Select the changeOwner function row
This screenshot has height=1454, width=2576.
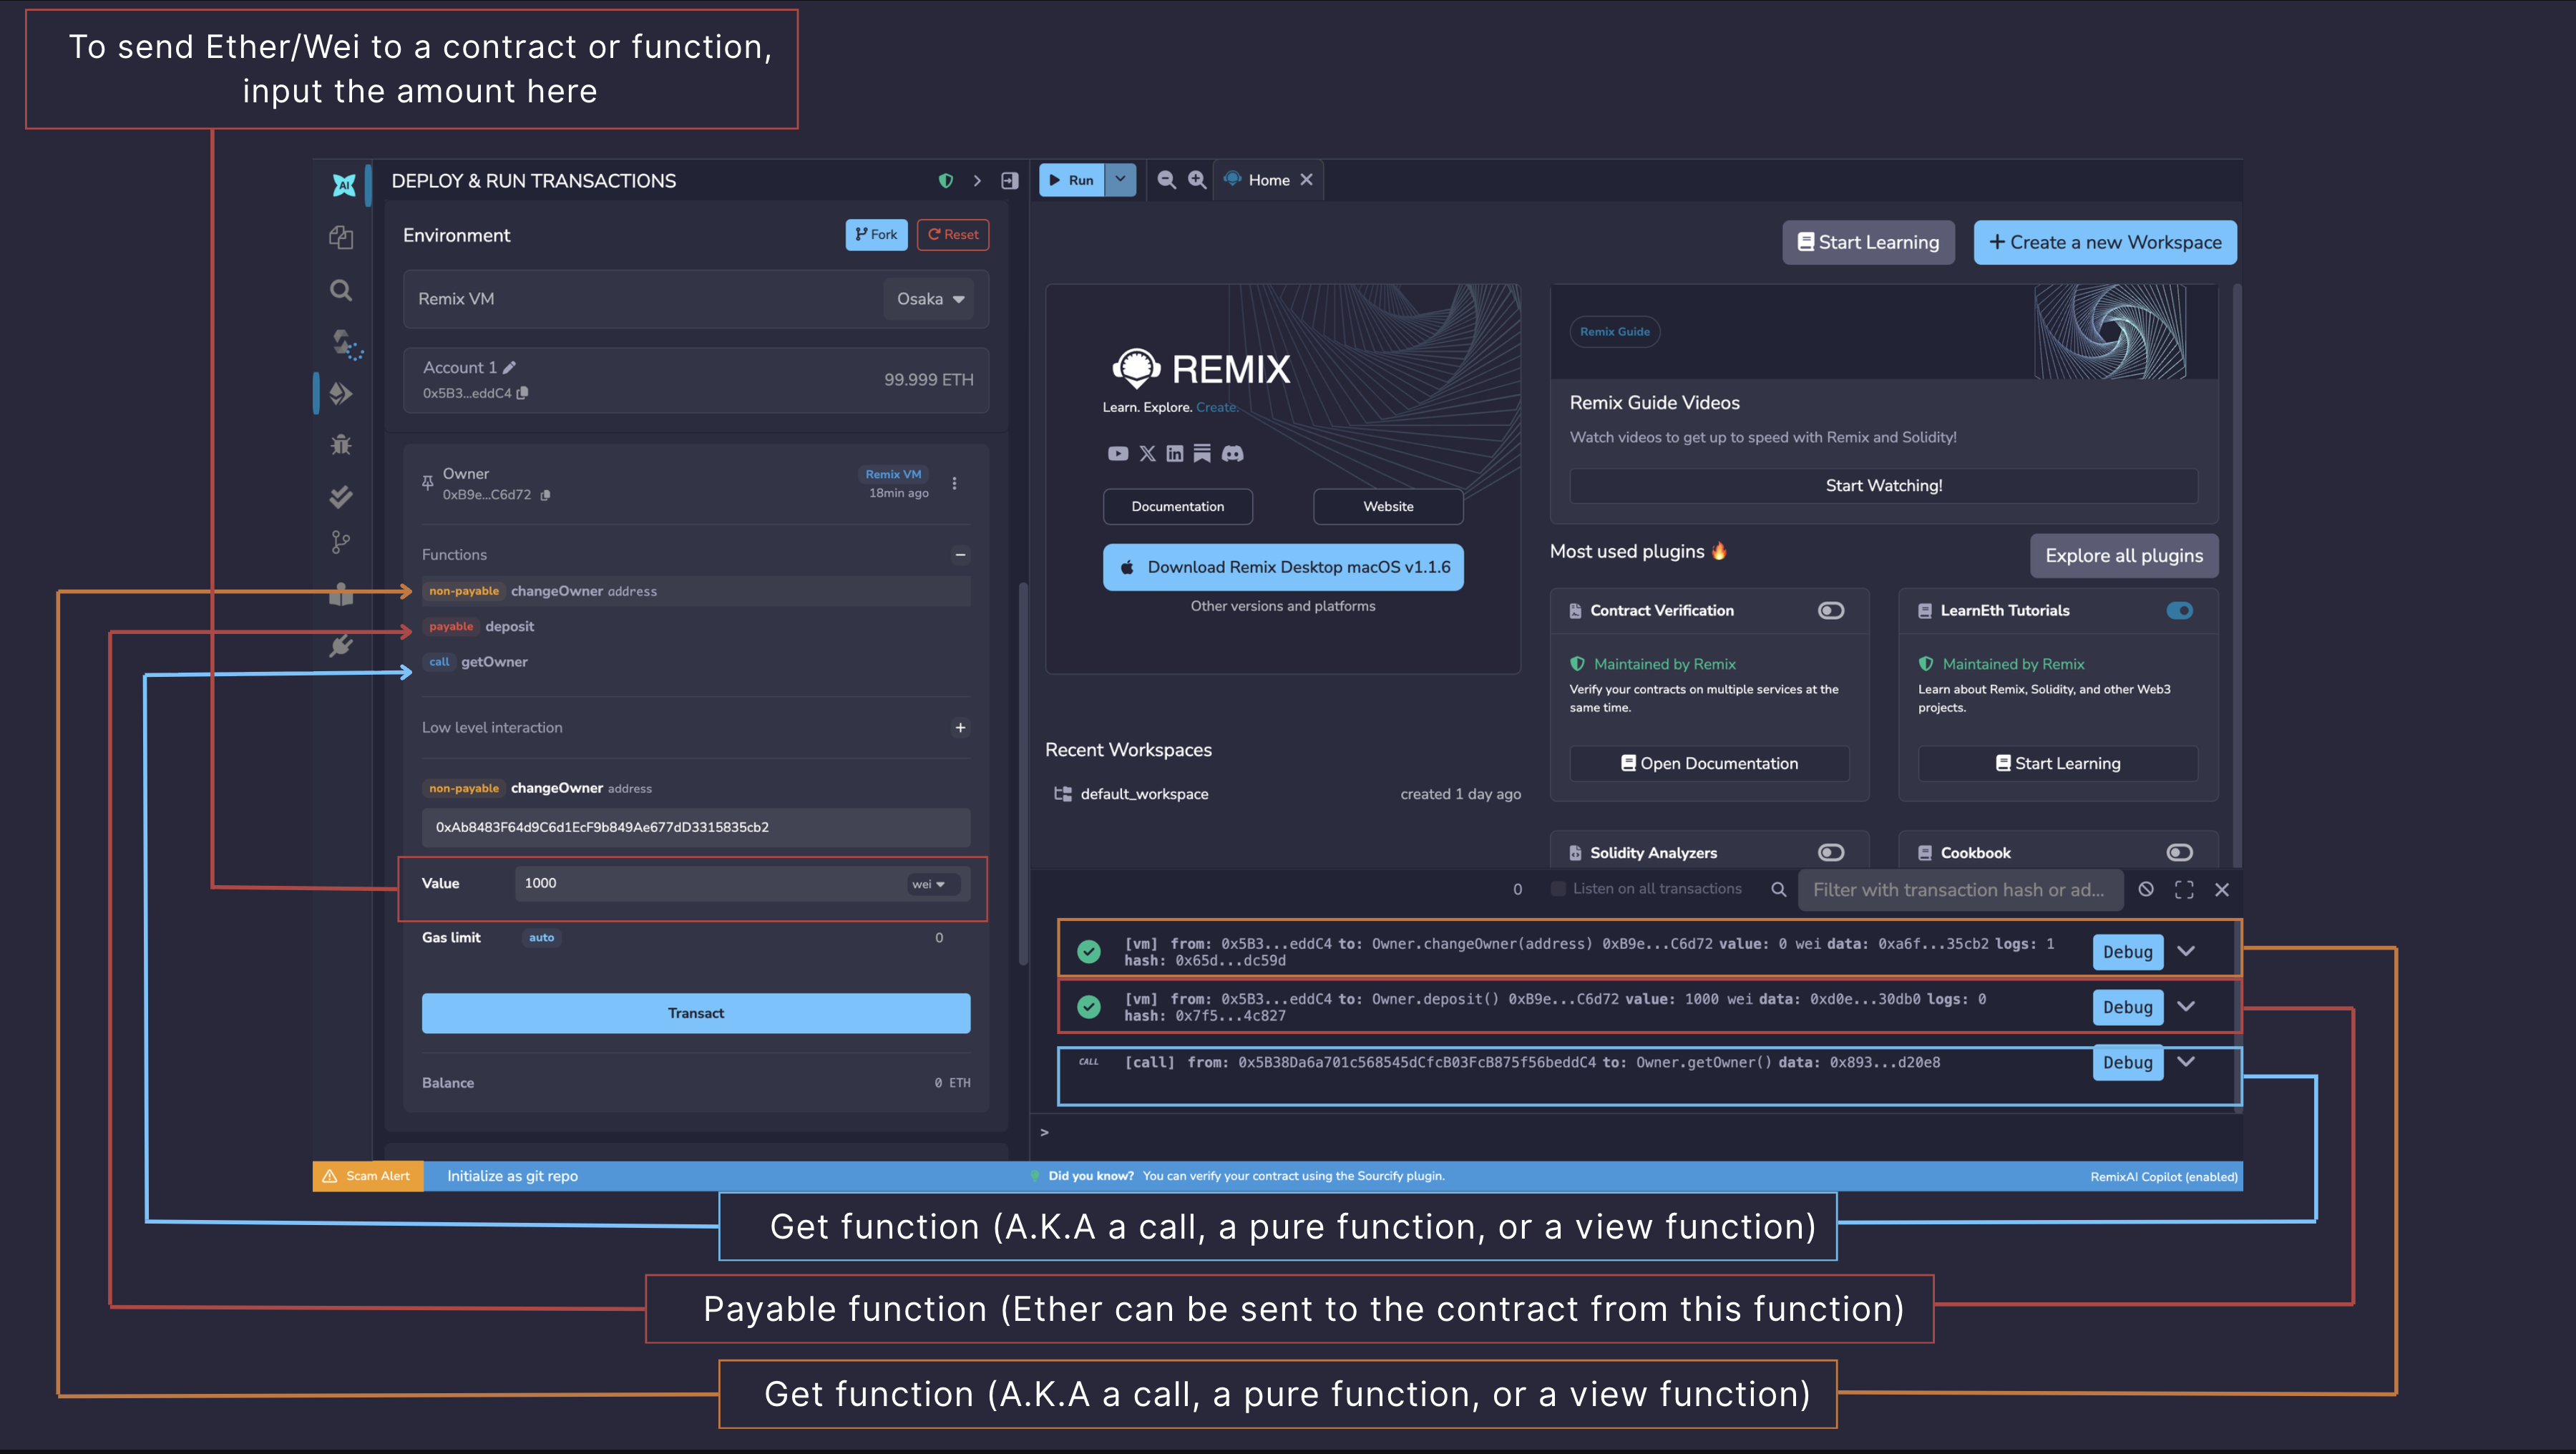696,591
